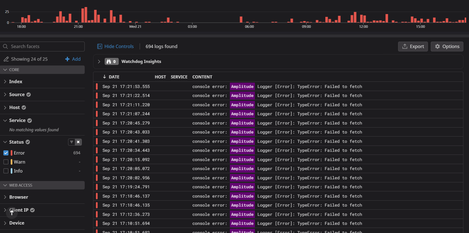This screenshot has width=469, height=233.
Task: Enable the Warn status checkbox
Action: tap(6, 162)
